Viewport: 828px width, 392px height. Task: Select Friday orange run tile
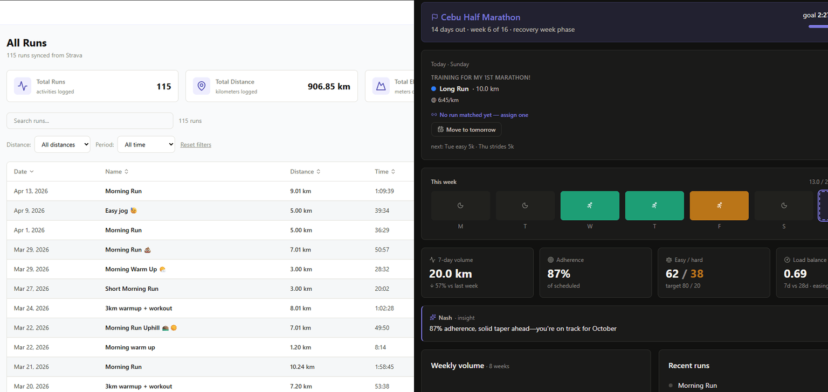[719, 206]
